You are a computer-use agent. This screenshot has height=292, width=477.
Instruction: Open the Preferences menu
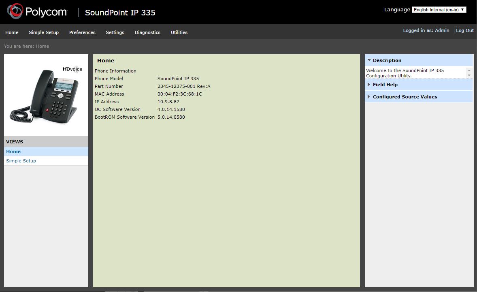(82, 32)
